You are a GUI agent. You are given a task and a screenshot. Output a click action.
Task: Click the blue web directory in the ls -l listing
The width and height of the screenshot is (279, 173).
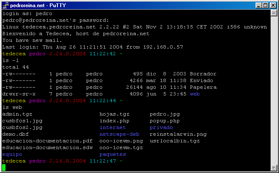coord(194,94)
